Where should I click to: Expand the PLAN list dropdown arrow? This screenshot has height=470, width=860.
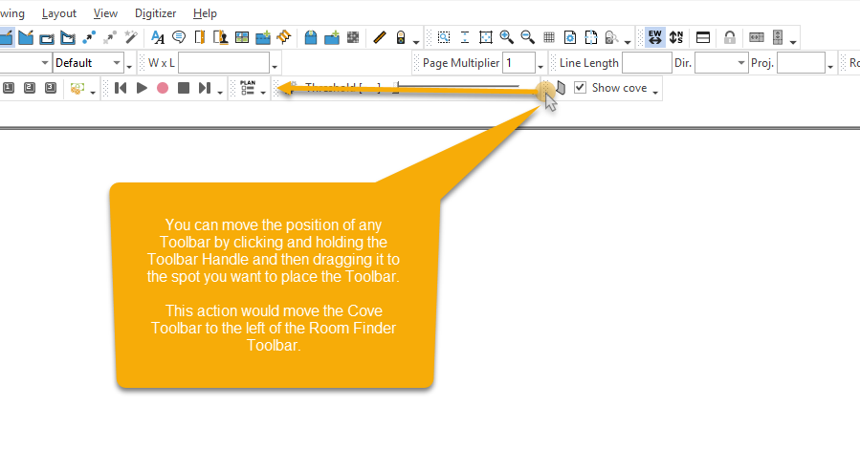[263, 92]
